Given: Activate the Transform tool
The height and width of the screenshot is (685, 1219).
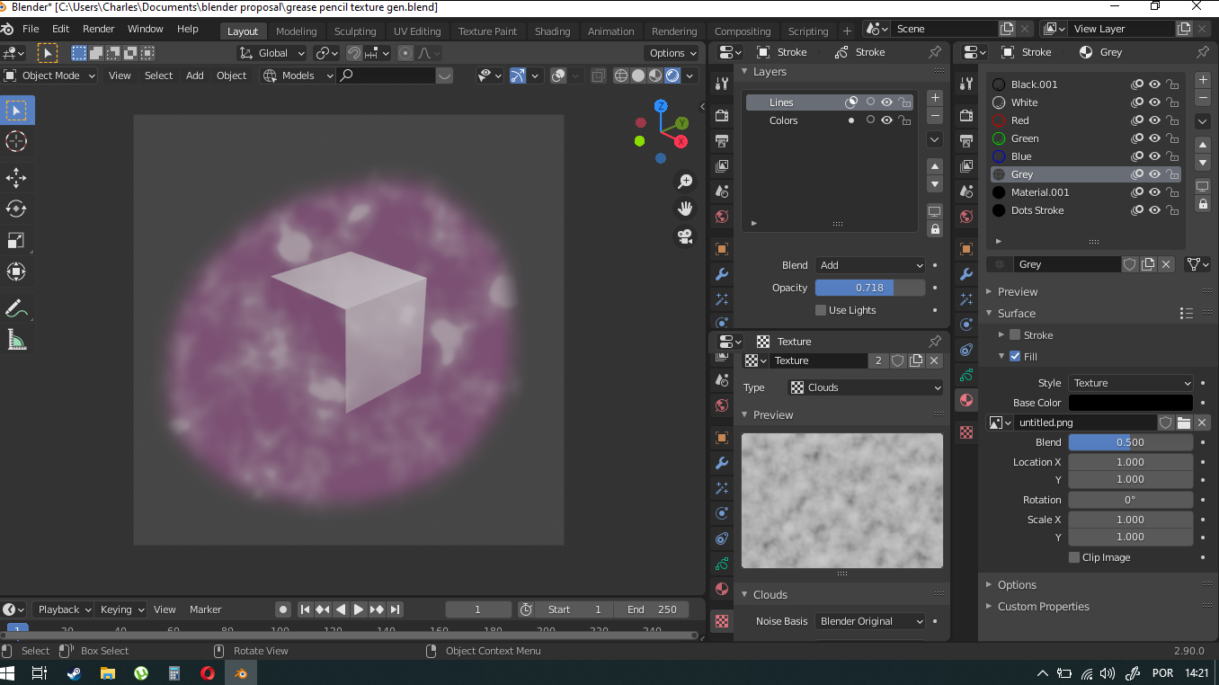Looking at the screenshot, I should pos(16,271).
